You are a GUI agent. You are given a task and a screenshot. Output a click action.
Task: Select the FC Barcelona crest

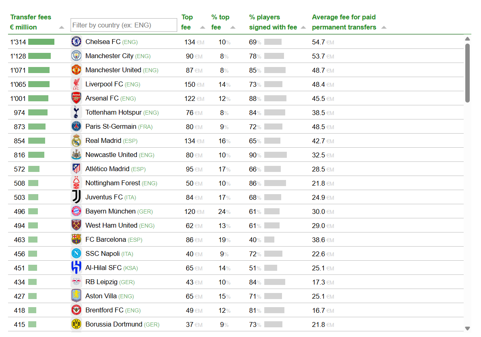(x=76, y=239)
